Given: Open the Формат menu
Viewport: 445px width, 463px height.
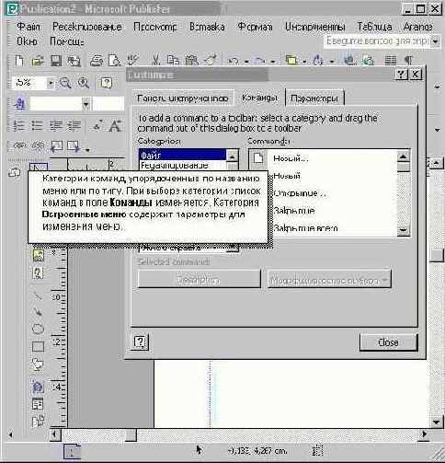Looking at the screenshot, I should click(x=255, y=27).
